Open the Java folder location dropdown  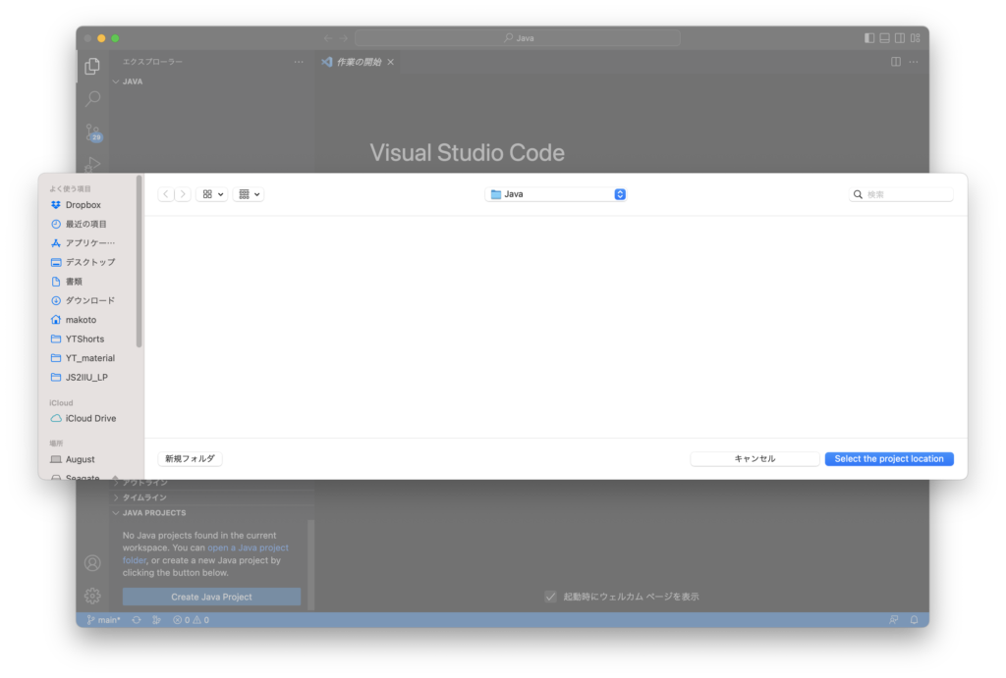coord(555,194)
